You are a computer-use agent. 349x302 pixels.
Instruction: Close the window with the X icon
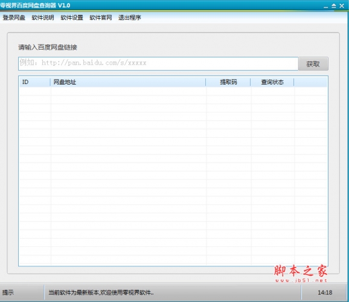[342, 6]
